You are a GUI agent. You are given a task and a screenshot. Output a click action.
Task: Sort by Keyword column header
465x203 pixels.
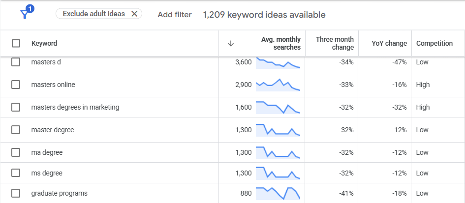[x=44, y=43]
